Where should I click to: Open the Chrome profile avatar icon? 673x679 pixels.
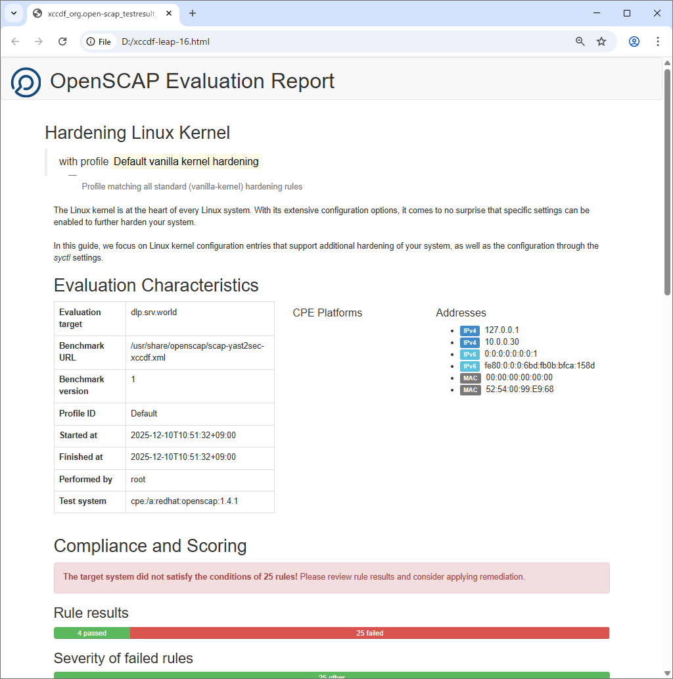point(634,41)
